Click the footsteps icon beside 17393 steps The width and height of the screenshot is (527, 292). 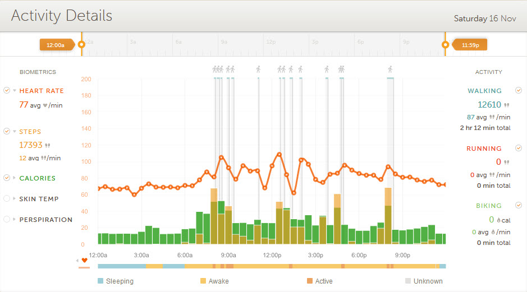[47, 145]
